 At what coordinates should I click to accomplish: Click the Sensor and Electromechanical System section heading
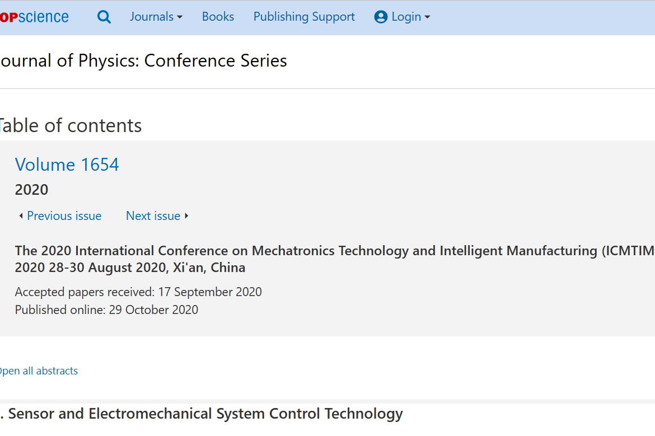click(205, 414)
